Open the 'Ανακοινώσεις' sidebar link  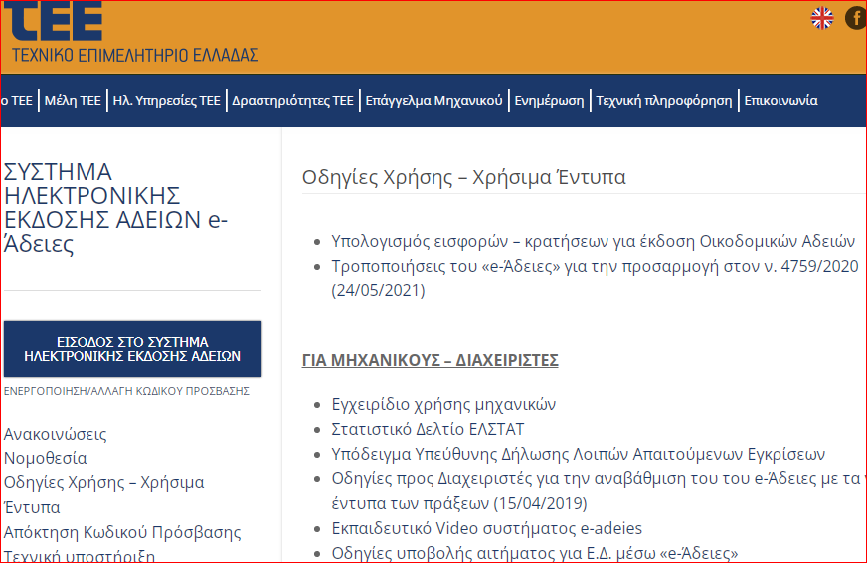[x=56, y=434]
